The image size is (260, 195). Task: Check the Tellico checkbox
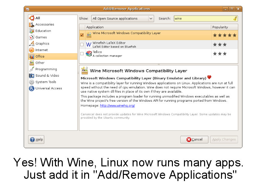pos(82,54)
